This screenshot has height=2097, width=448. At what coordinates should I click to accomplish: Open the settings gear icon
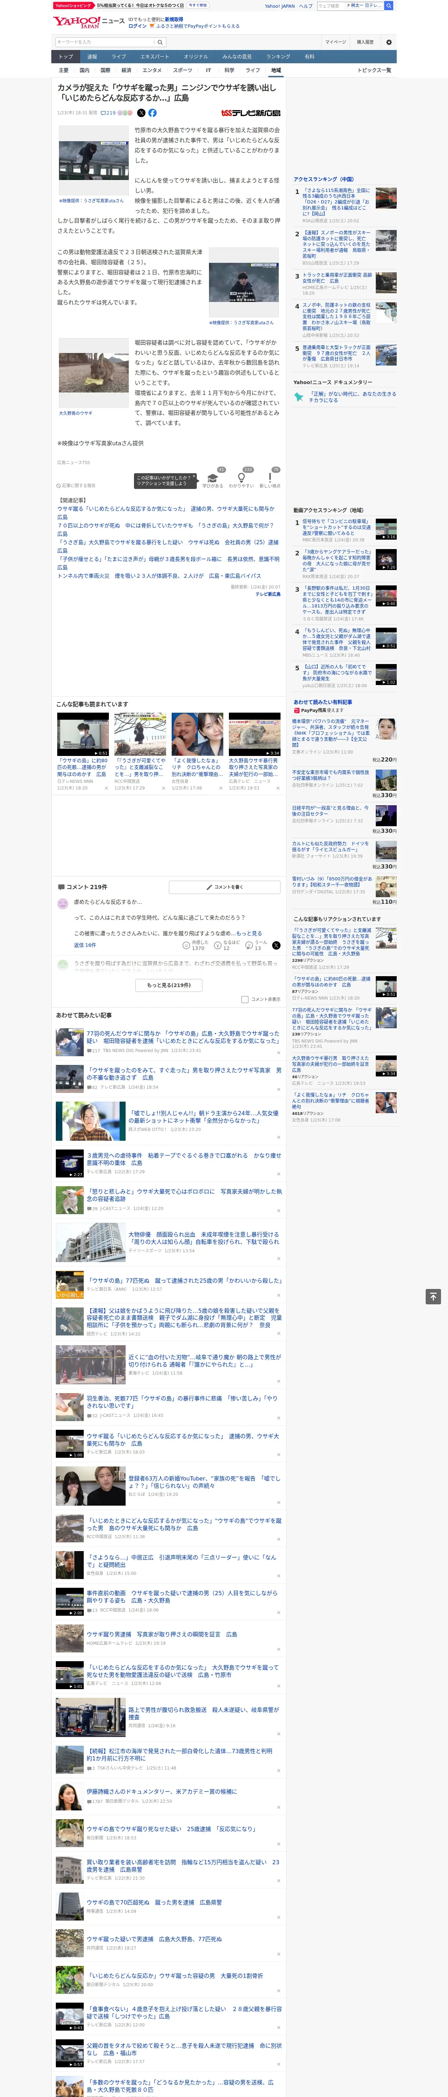tap(388, 42)
